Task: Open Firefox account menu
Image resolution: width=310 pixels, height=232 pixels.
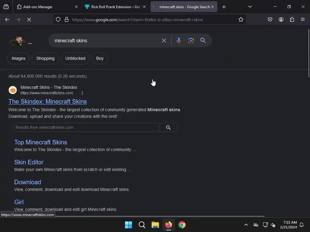Action: (281, 20)
